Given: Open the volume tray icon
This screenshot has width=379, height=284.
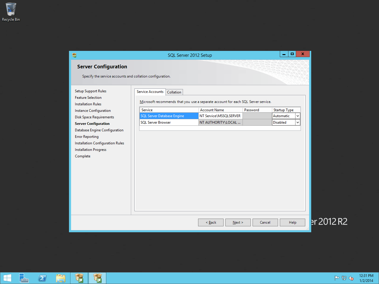Looking at the screenshot, I should 351,278.
